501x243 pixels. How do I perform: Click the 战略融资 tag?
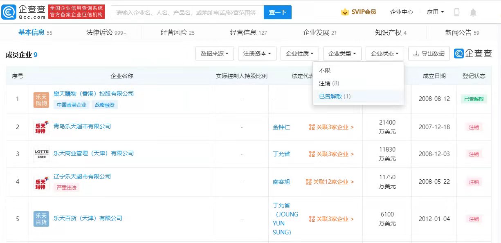click(105, 105)
